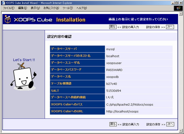
Task: Click the いいえ persistent connection value
Action: point(110,97)
